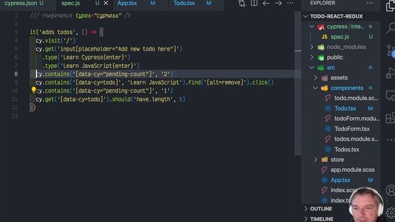The image size is (395, 222).
Task: Click 'have.length' assertion text
Action: [153, 99]
